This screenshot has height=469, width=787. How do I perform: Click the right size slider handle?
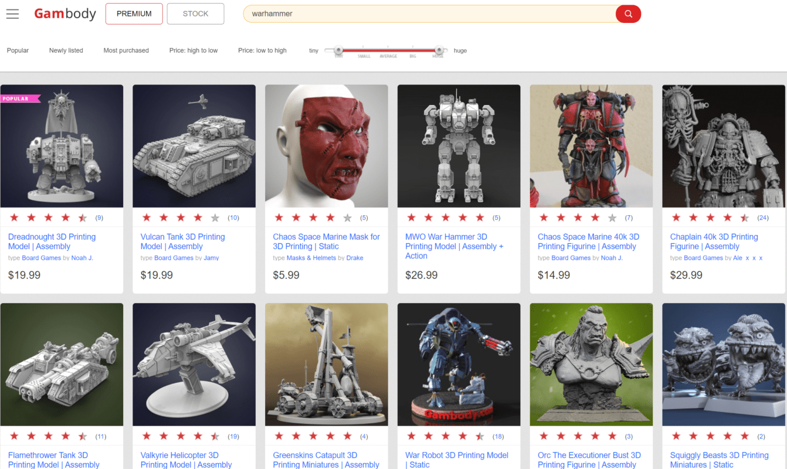click(439, 50)
